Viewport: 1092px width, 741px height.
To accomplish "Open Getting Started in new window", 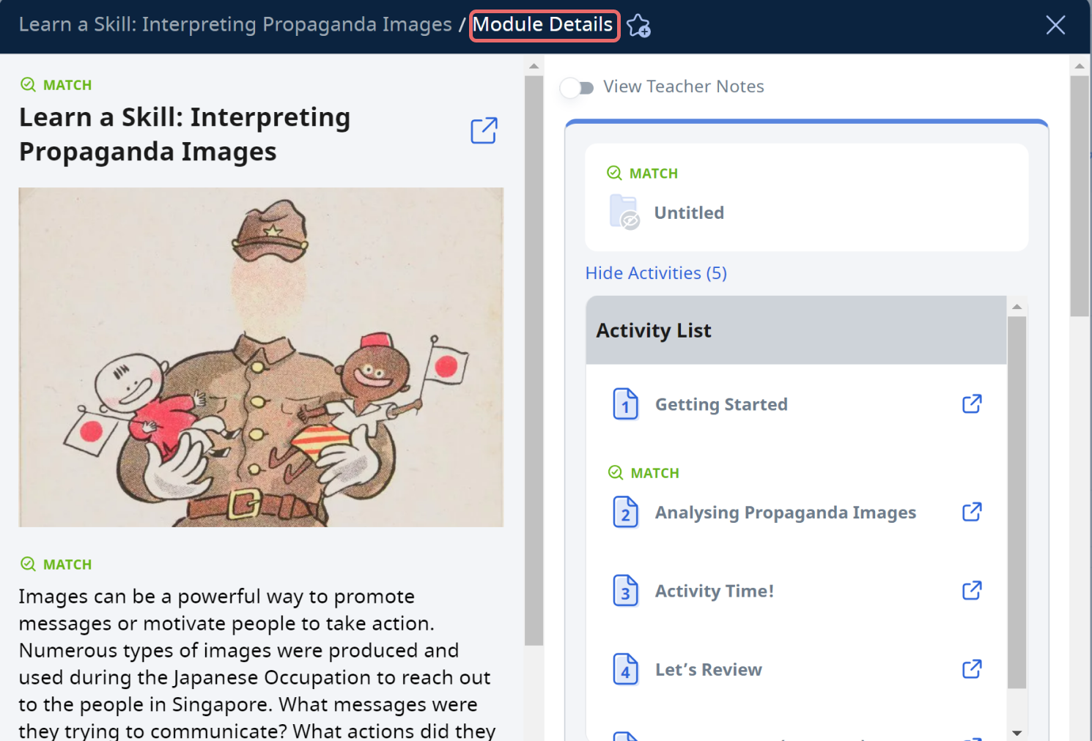I will pyautogui.click(x=972, y=404).
